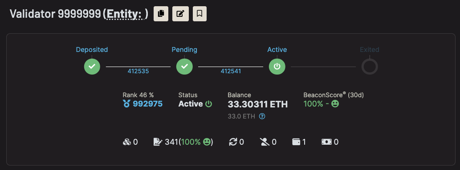Click the Pending checkmark circle
460x170 pixels.
tap(184, 67)
